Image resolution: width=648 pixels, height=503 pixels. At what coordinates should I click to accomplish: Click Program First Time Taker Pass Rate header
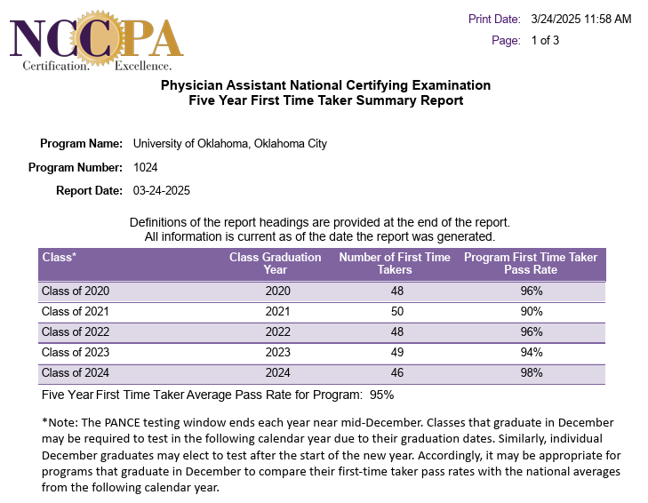(531, 263)
